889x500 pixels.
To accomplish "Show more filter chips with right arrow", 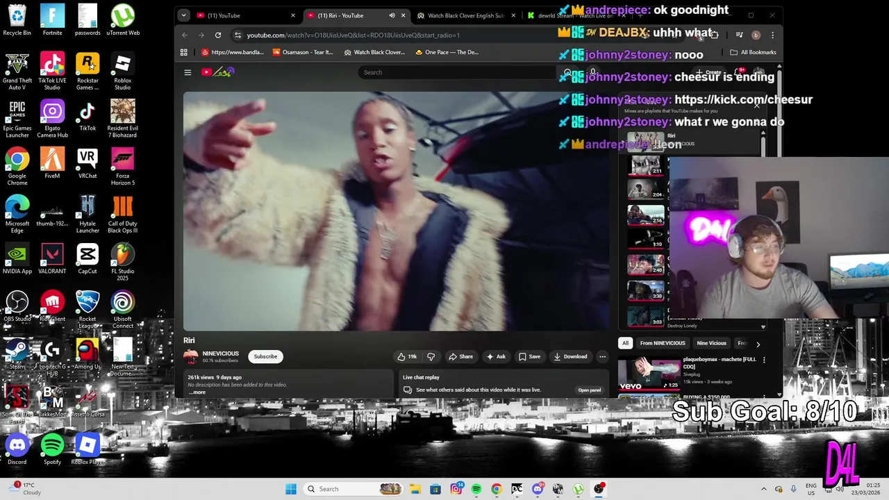I will [x=758, y=343].
